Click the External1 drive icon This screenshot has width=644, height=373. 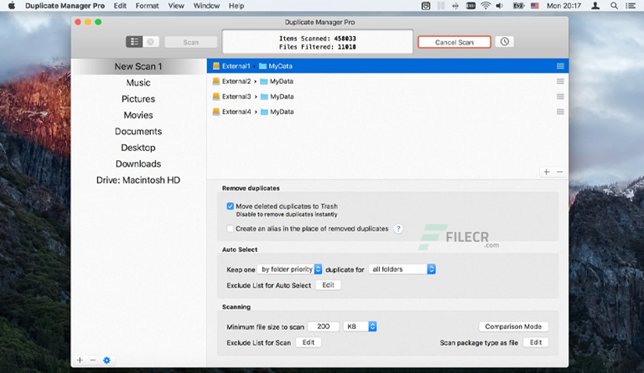pyautogui.click(x=216, y=66)
